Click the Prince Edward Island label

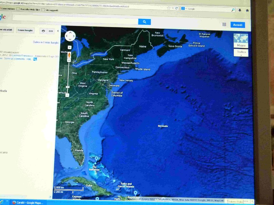pos(196,44)
